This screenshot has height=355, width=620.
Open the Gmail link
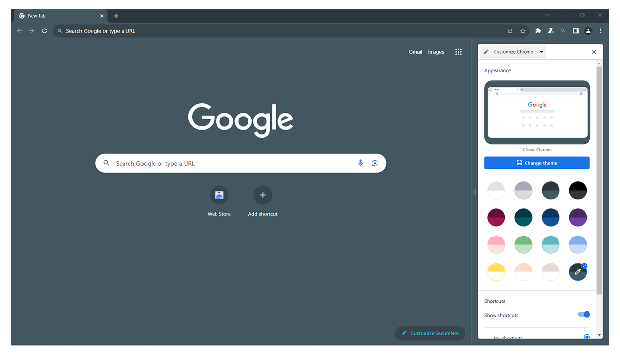(x=415, y=52)
